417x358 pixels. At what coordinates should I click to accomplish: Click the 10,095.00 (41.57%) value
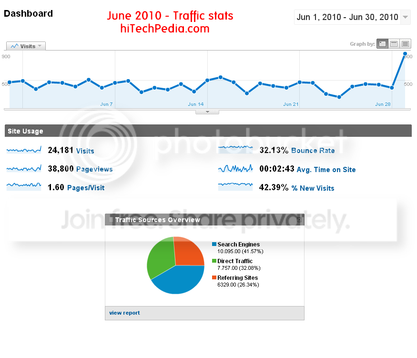click(240, 251)
